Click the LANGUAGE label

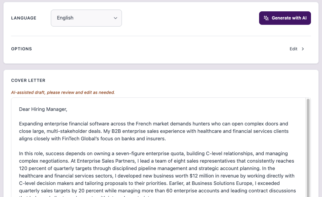pos(24,18)
